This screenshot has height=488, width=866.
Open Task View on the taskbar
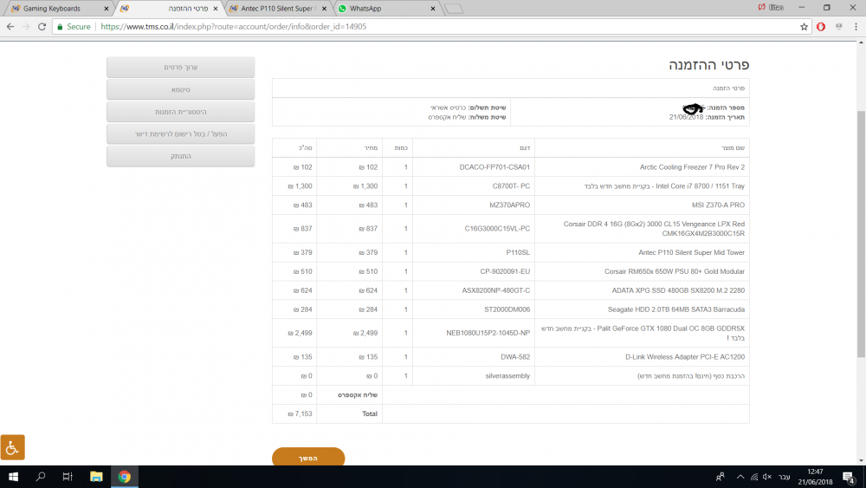68,477
